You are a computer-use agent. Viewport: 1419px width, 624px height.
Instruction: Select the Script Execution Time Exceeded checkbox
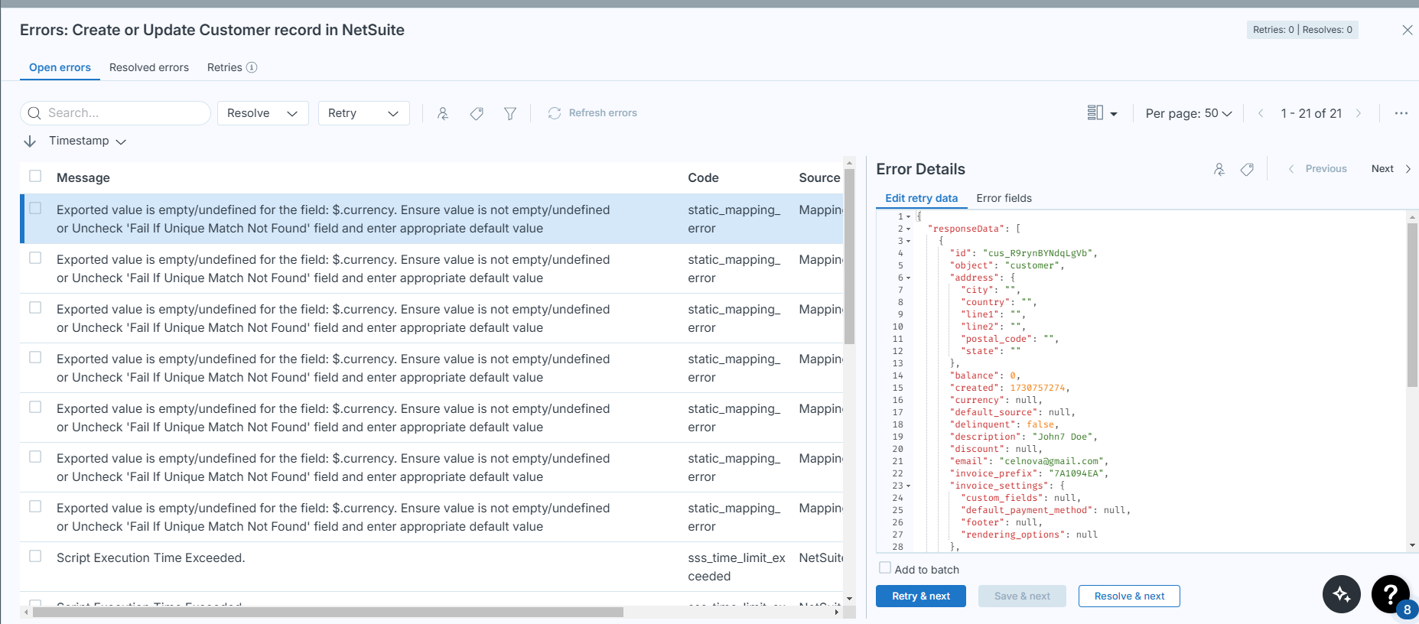pyautogui.click(x=35, y=556)
